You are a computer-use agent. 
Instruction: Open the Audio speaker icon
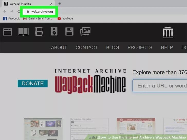54,31
